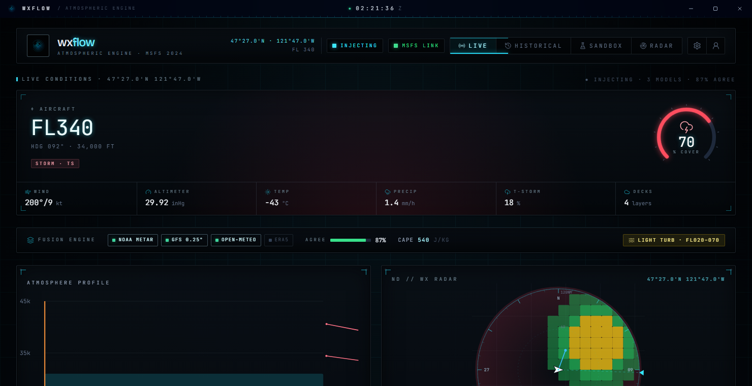Click the altimeter gauge icon
This screenshot has height=386, width=752.
coord(148,192)
